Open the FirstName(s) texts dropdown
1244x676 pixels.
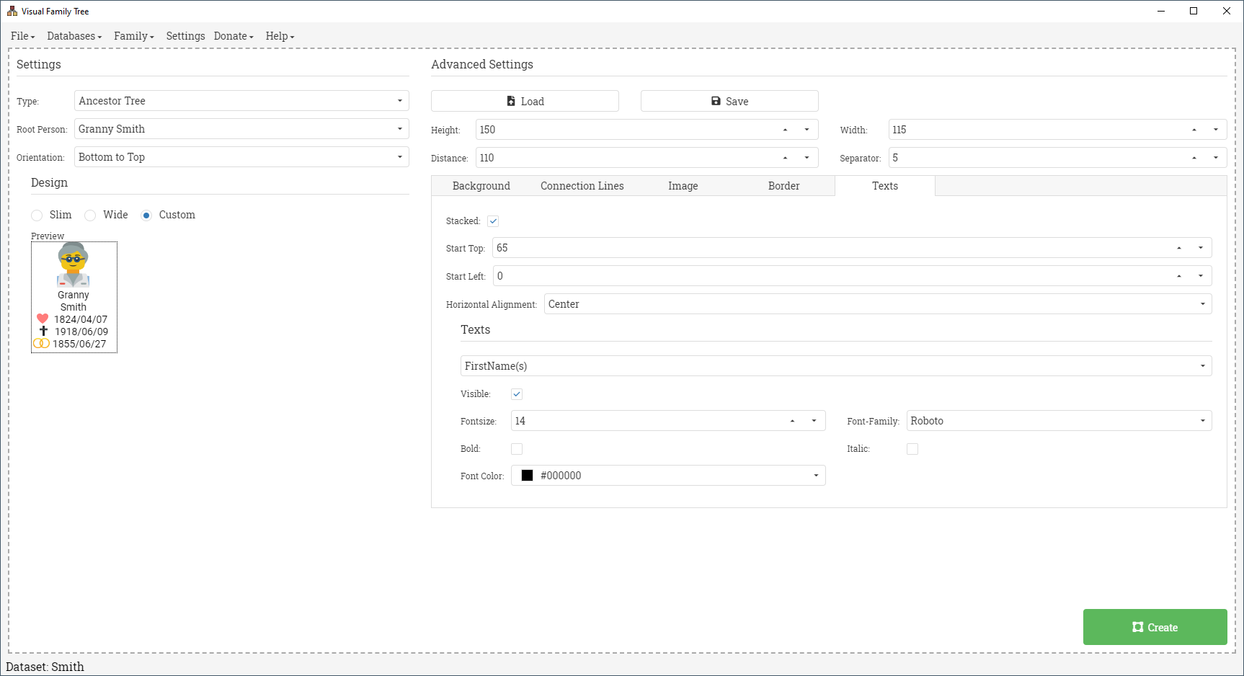[836, 366]
